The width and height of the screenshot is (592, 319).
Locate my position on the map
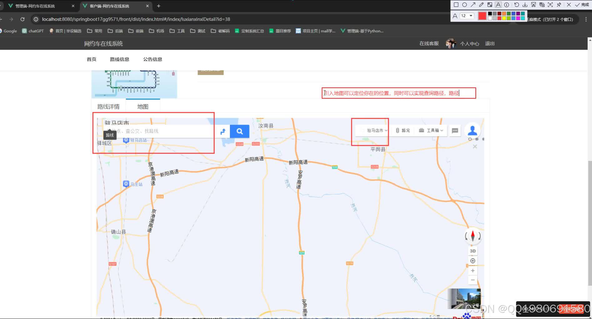click(x=473, y=261)
